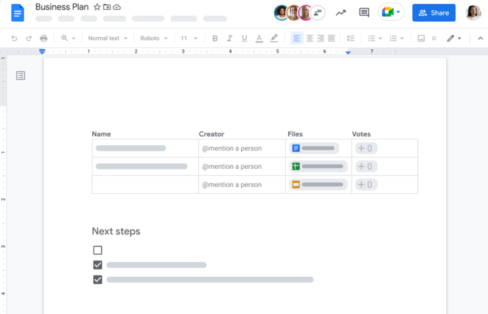Click the Undo icon
The image size is (488, 314).
[14, 39]
